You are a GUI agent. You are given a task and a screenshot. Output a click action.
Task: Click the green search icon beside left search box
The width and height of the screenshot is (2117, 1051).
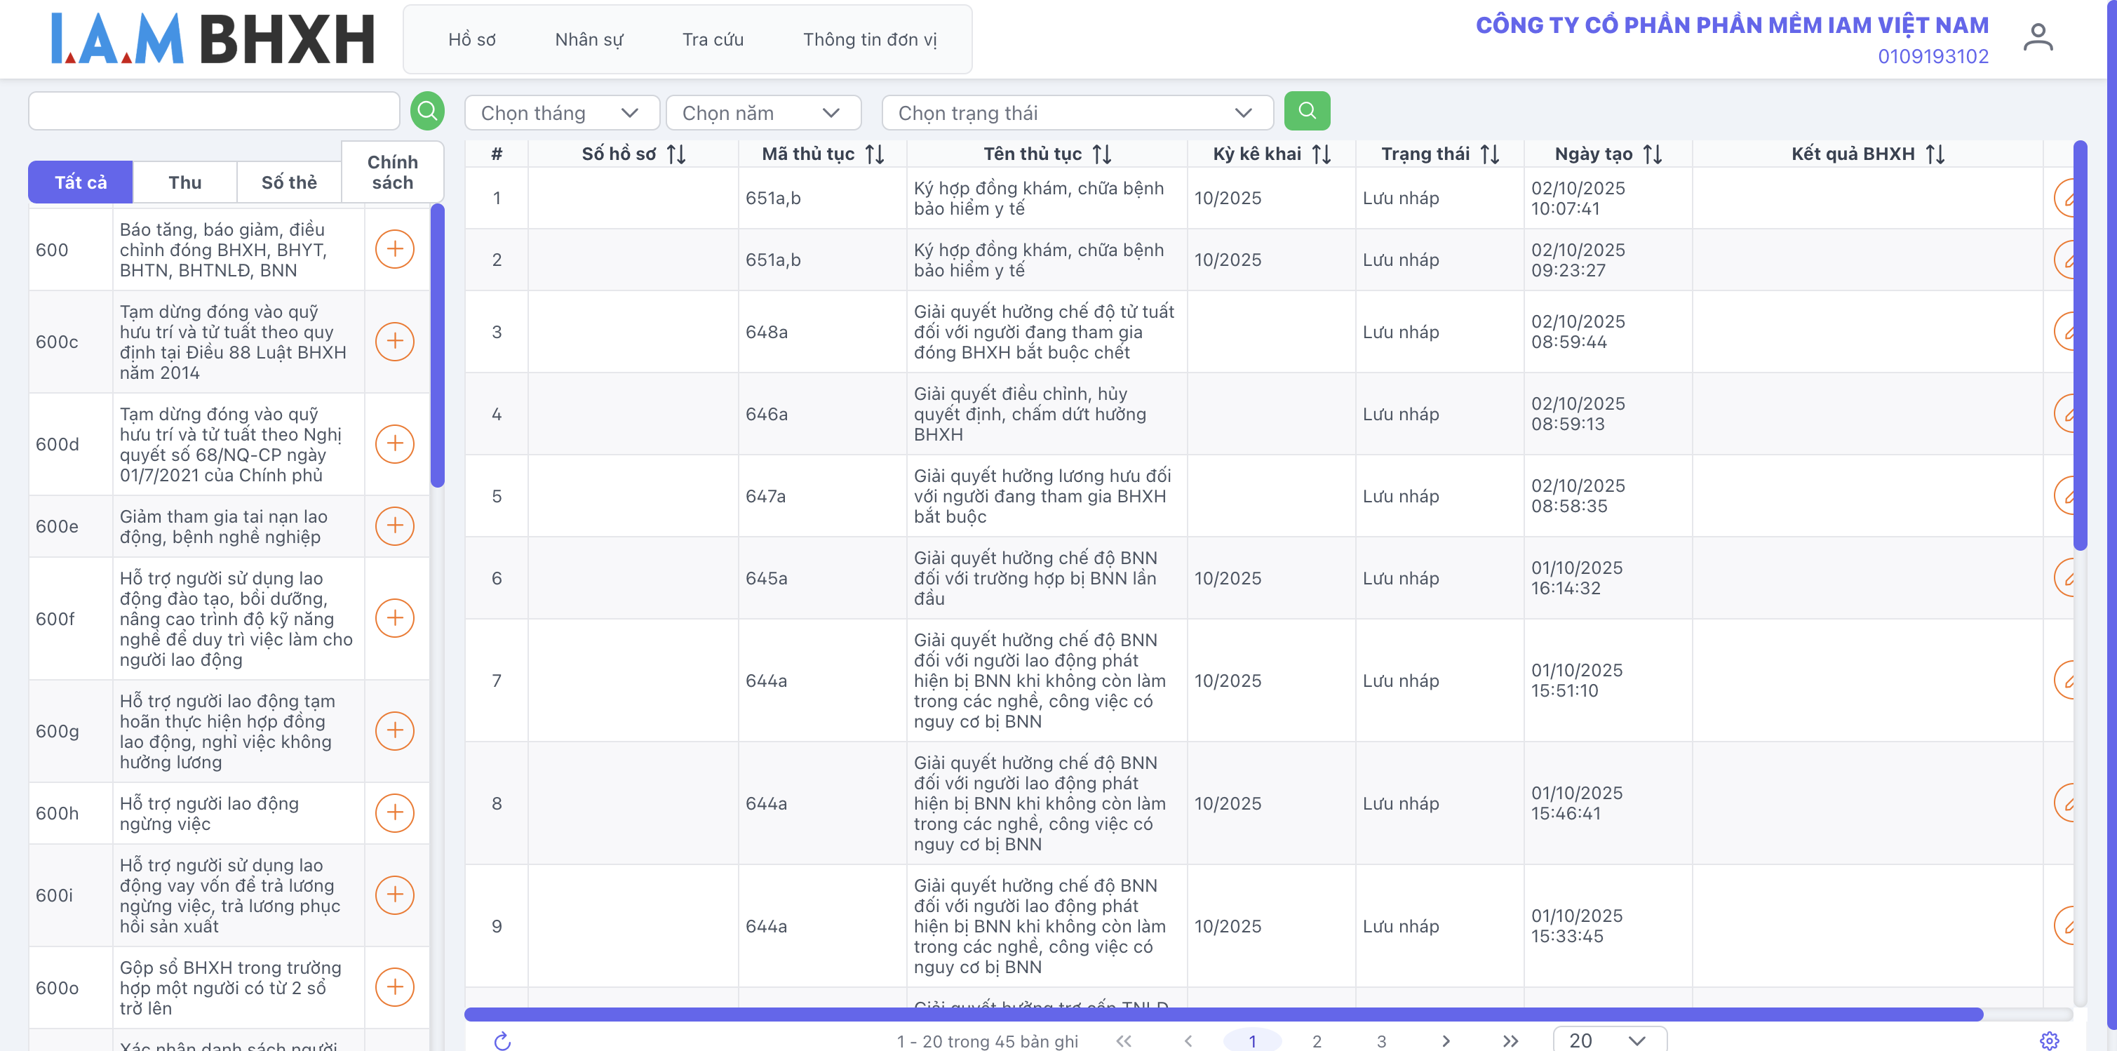tap(427, 111)
